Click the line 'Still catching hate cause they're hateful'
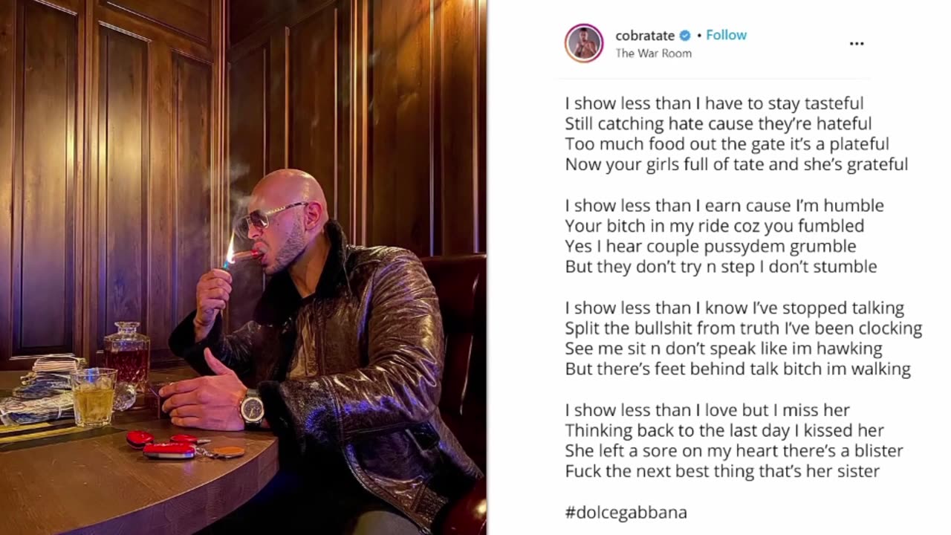 click(718, 123)
